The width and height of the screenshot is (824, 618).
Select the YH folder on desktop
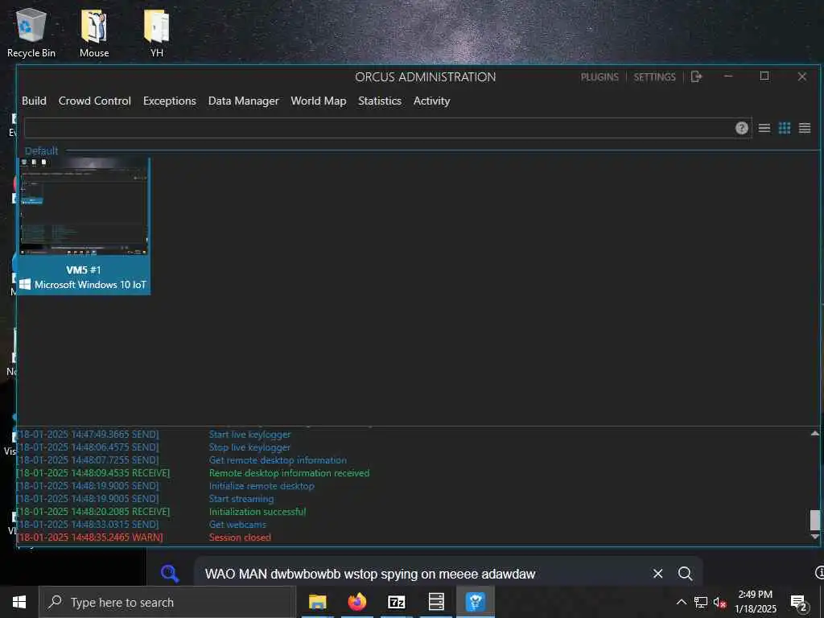[157, 32]
